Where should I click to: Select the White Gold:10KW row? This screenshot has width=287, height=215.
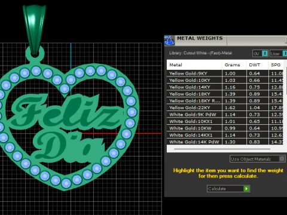tap(225, 128)
